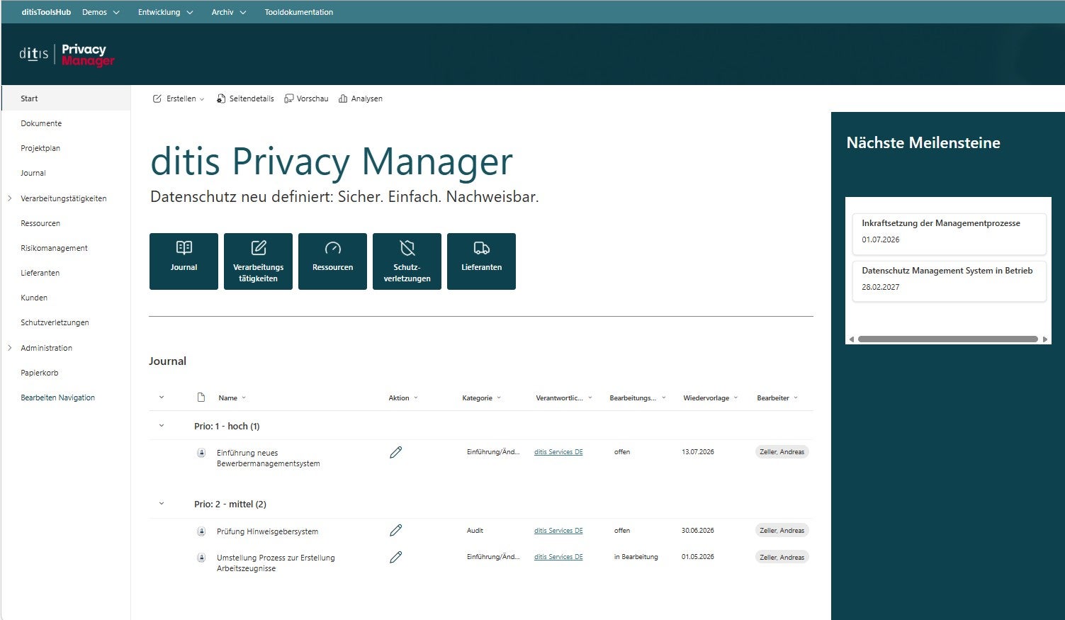1065x620 pixels.
Task: Click the ditis Privacy Manager logo
Action: click(x=67, y=55)
